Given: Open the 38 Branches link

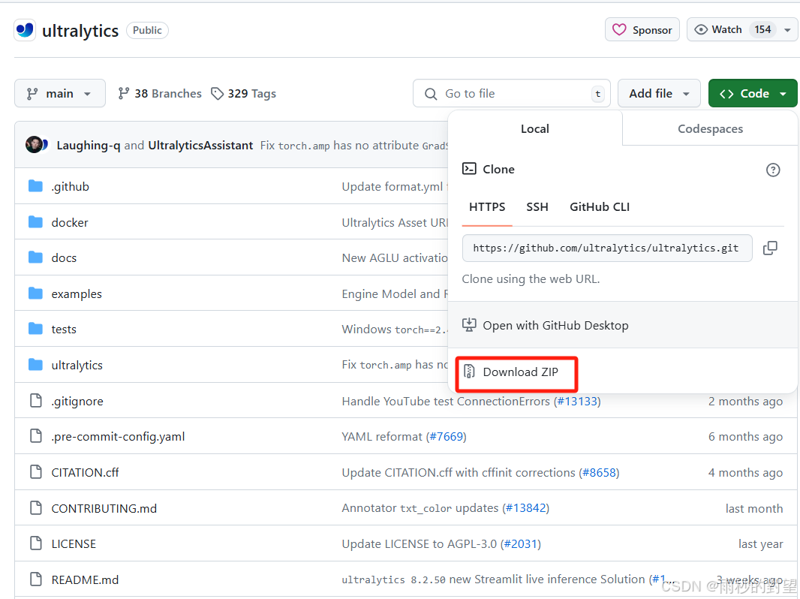Looking at the screenshot, I should [x=160, y=93].
